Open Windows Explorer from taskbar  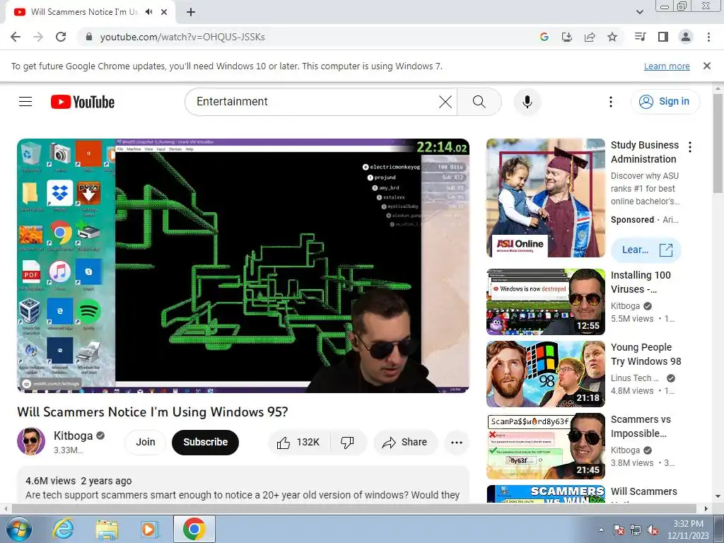tap(106, 529)
